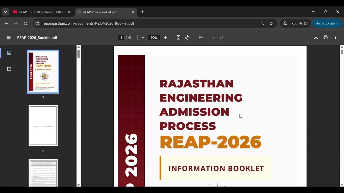Click the URL address bar text
The width and height of the screenshot is (344, 193).
88,23
